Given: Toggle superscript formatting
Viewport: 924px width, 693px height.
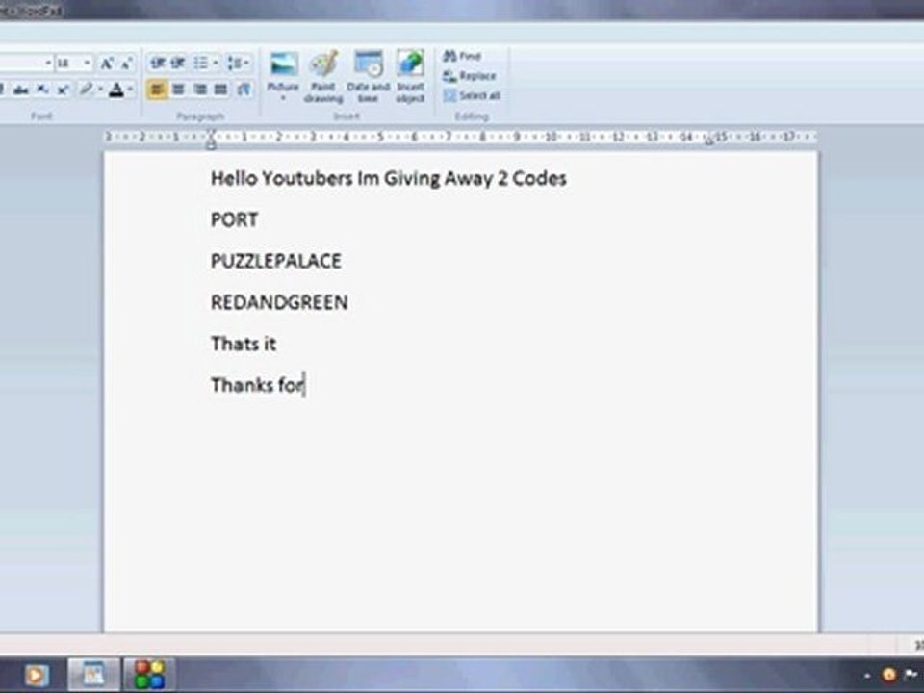Looking at the screenshot, I should point(63,90).
